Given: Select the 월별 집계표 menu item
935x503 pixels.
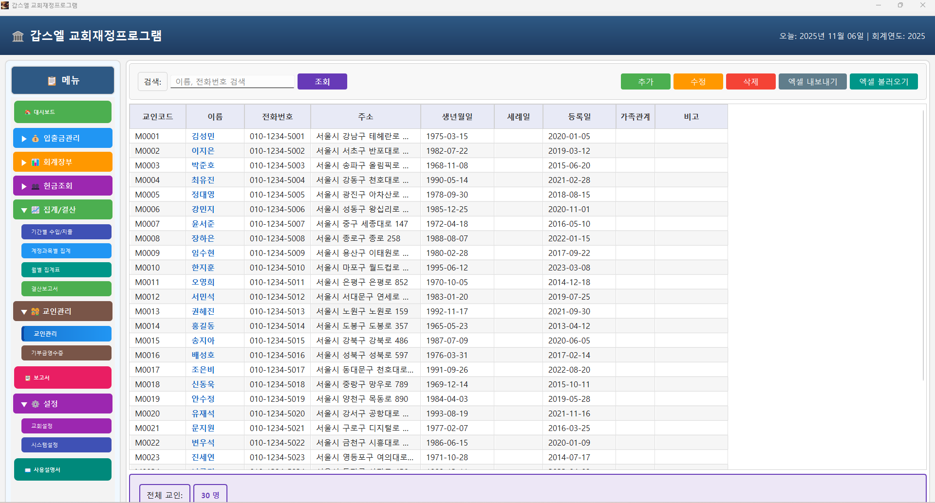Looking at the screenshot, I should pos(66,270).
